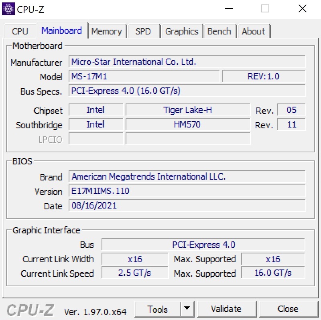321x320 pixels.
Task: Click the chipset Rev. value 05
Action: coord(292,110)
